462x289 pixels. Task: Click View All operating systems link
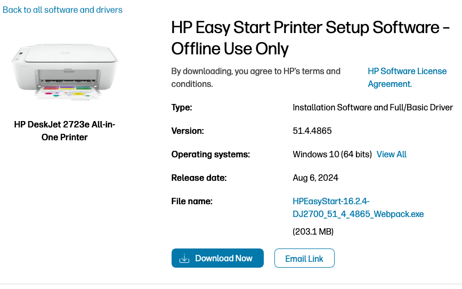point(392,154)
